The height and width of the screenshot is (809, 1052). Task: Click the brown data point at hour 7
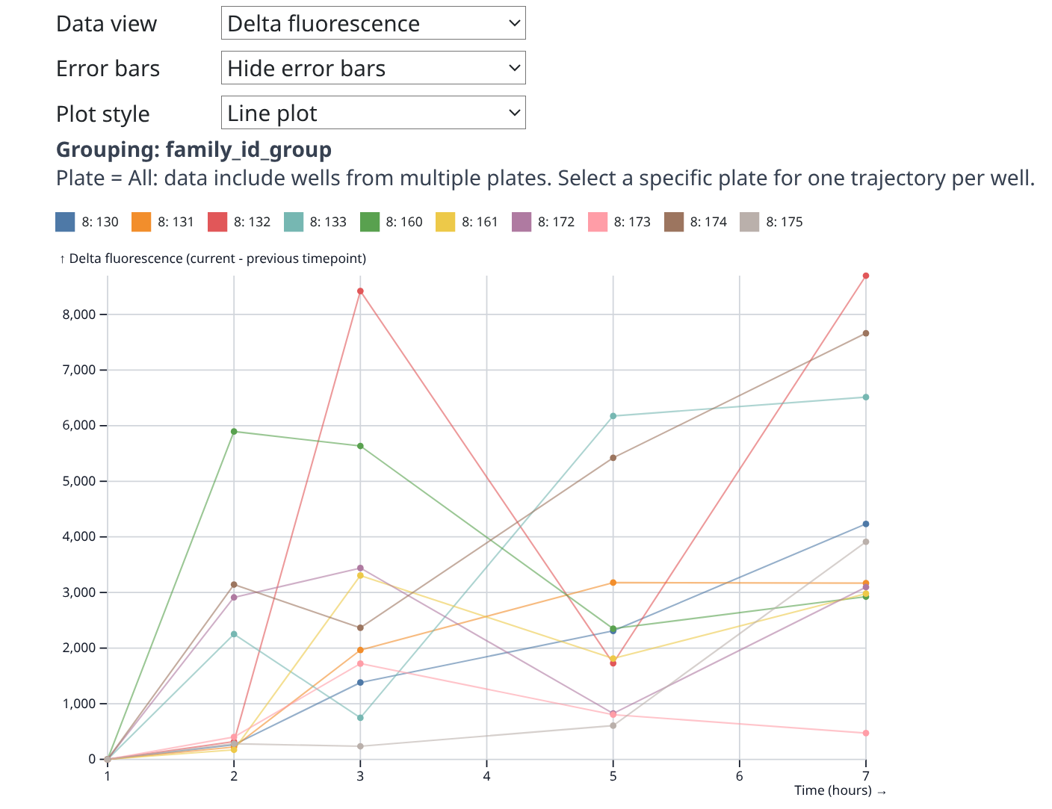(866, 333)
